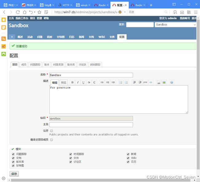200x182 pixels.
Task: Insert heading level 3 (H3)
Action: pos(113,82)
